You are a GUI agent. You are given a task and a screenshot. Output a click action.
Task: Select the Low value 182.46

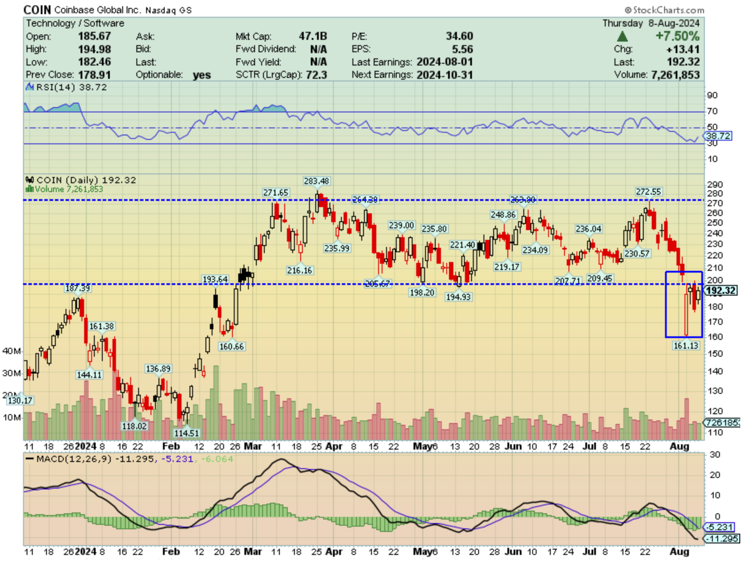click(x=94, y=62)
